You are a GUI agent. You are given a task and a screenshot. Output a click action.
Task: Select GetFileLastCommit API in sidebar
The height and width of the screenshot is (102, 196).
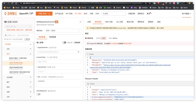(x=18, y=59)
